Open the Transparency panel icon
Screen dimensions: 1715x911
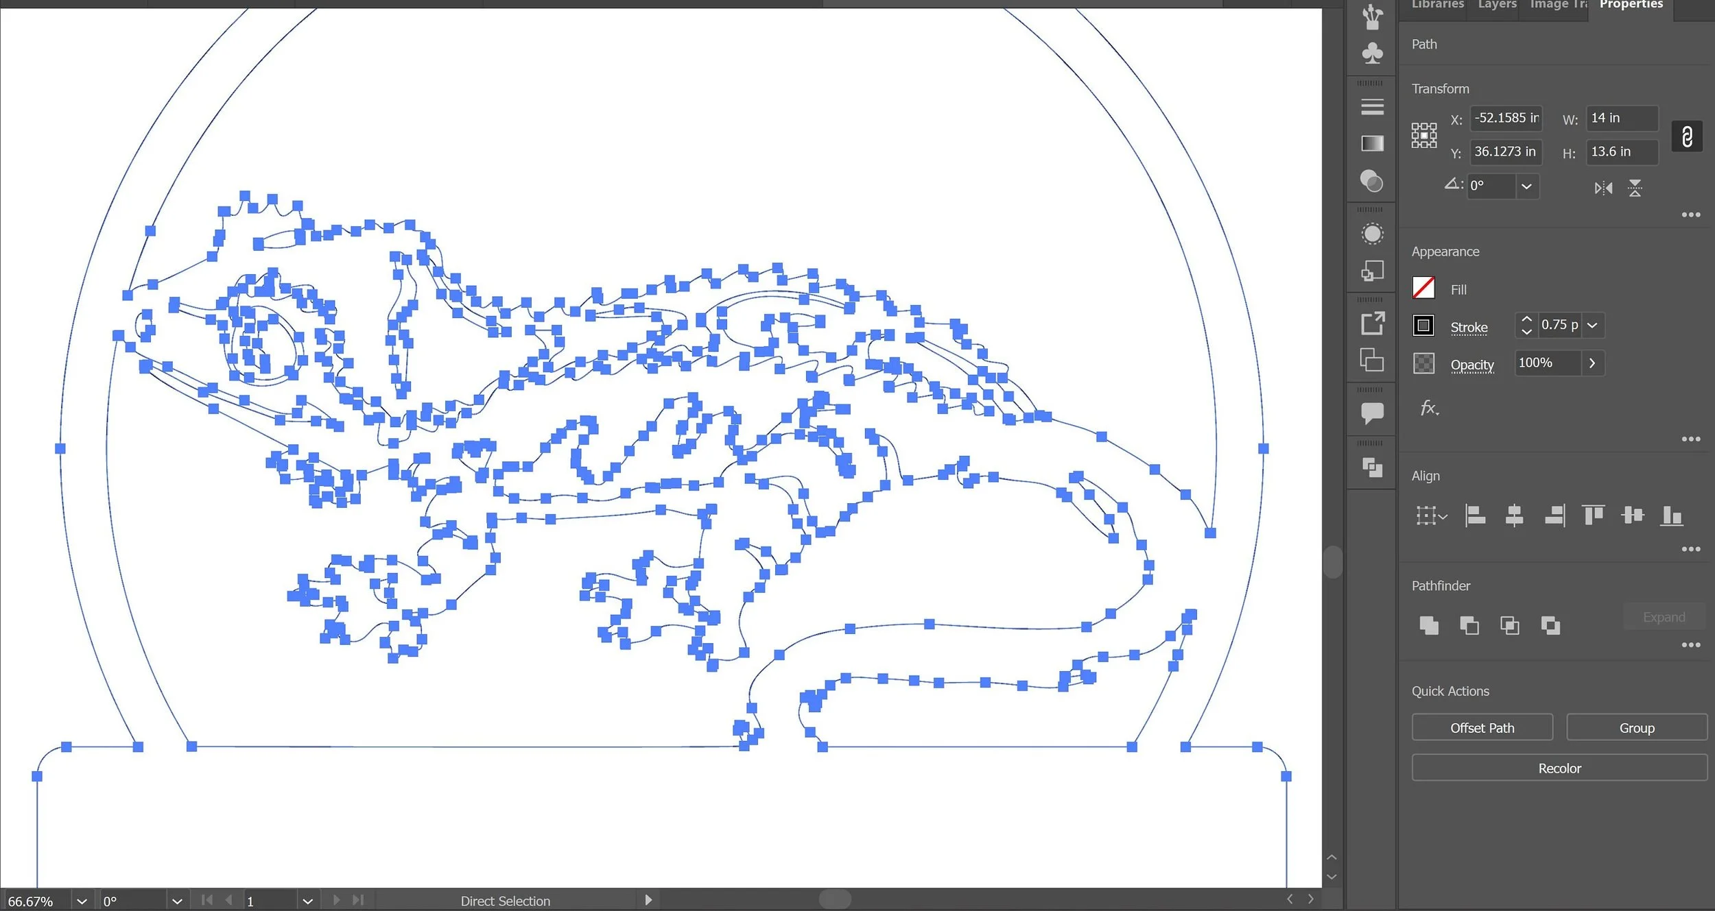[x=1372, y=182]
